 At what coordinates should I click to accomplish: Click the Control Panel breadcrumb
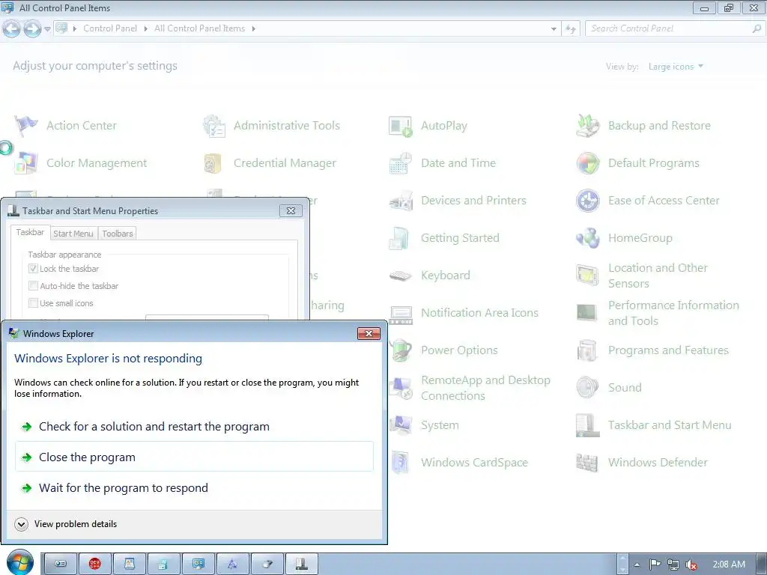110,28
